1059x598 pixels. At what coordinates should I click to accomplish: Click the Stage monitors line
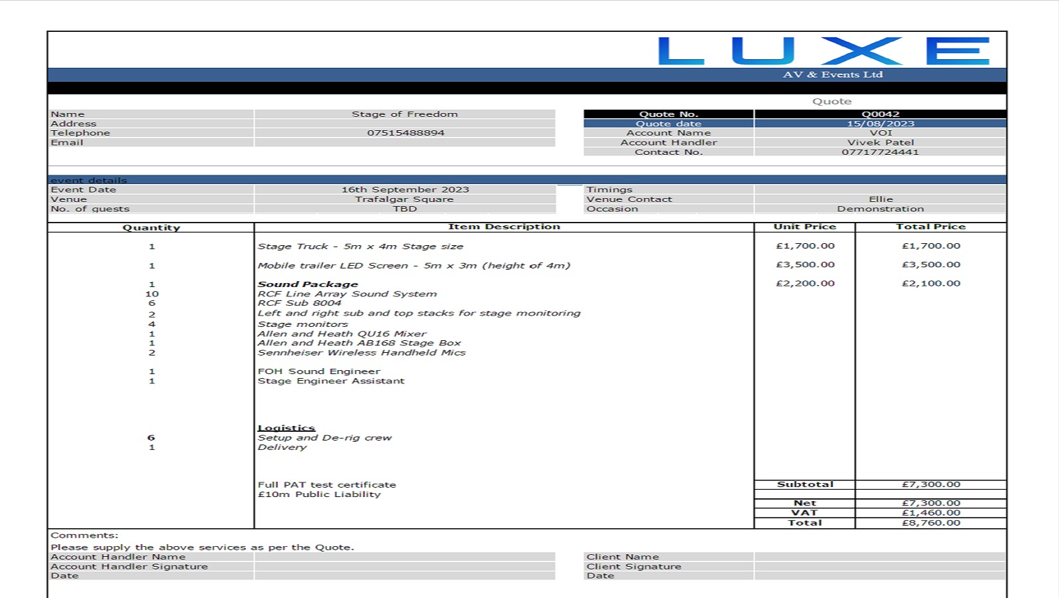pos(302,324)
